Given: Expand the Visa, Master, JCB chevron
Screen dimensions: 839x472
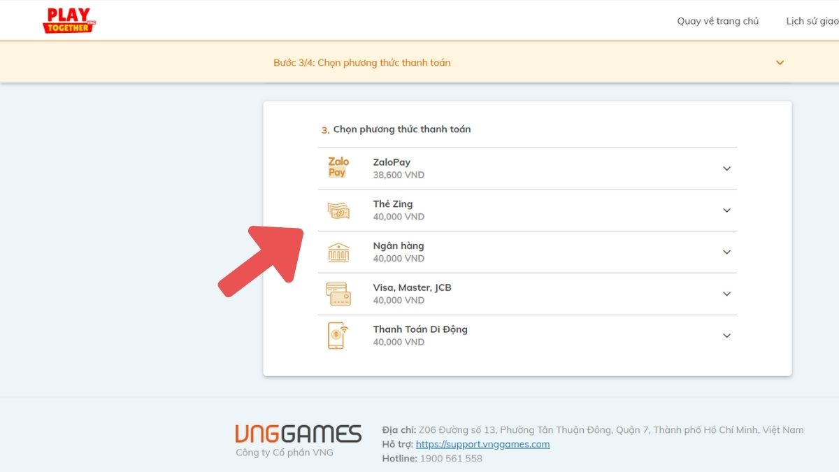Looking at the screenshot, I should point(726,294).
